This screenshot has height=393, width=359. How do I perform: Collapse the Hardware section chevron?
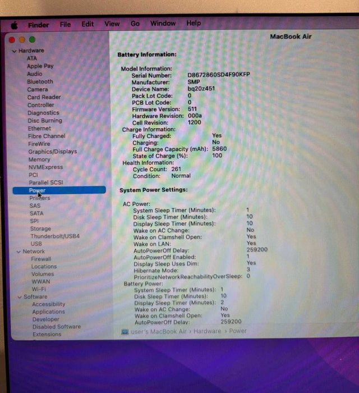coord(14,51)
